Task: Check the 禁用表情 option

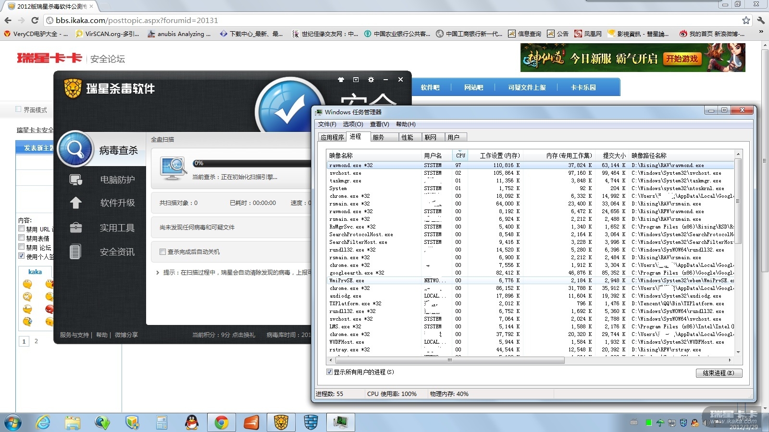Action: [21, 238]
